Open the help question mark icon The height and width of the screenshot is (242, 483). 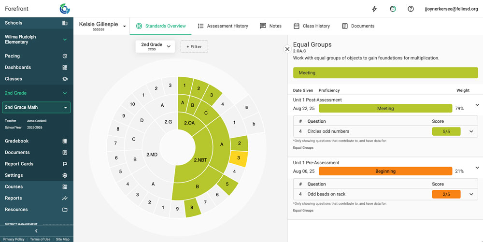411,9
